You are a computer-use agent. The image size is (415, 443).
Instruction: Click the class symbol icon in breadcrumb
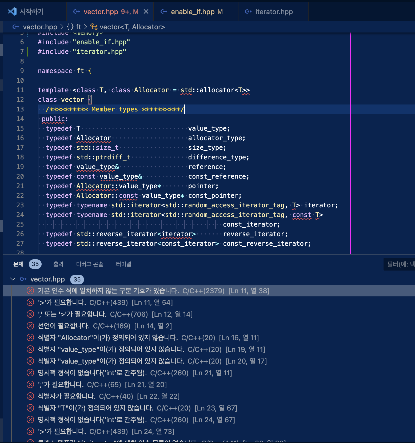click(94, 27)
